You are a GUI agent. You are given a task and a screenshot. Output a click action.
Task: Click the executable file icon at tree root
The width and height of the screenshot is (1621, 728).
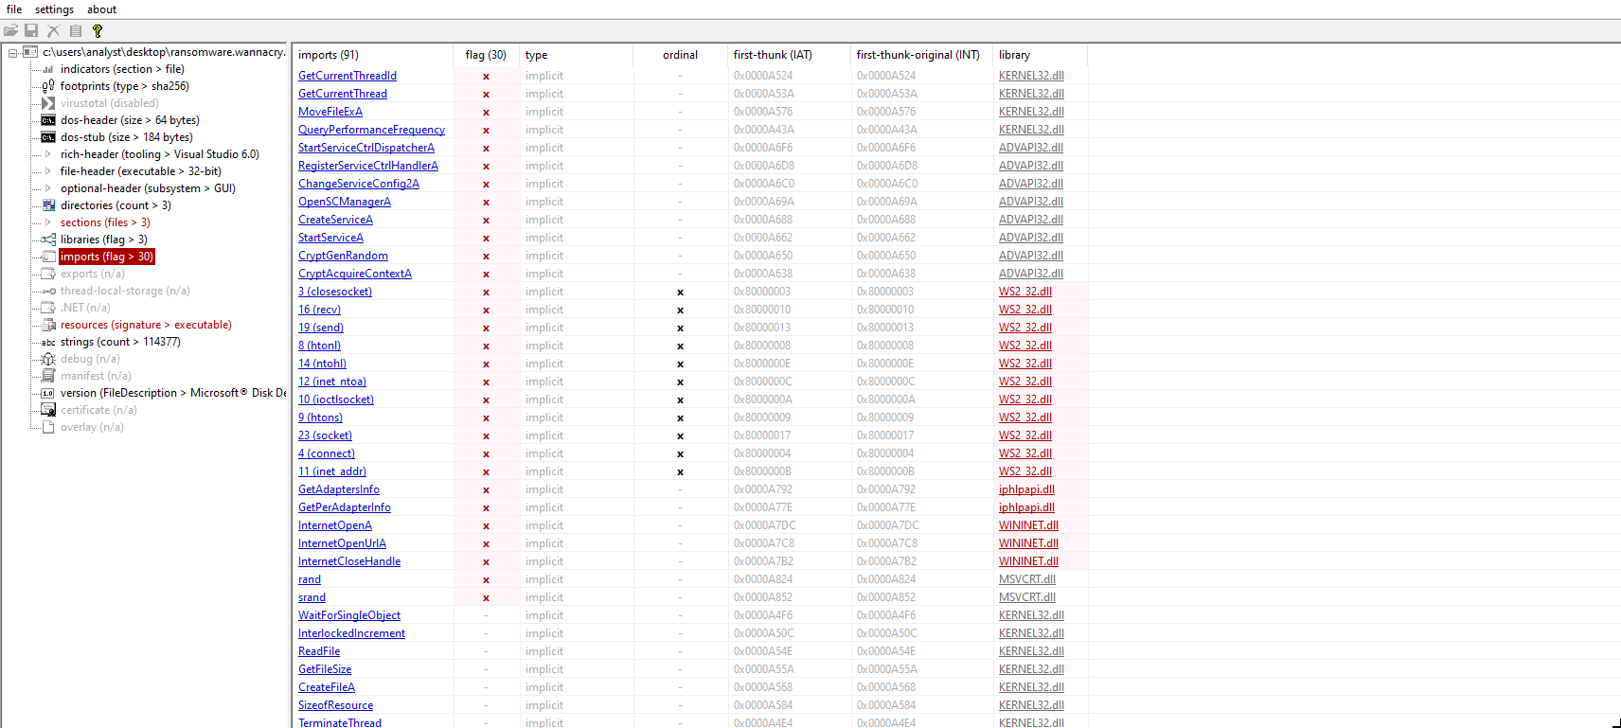(30, 52)
